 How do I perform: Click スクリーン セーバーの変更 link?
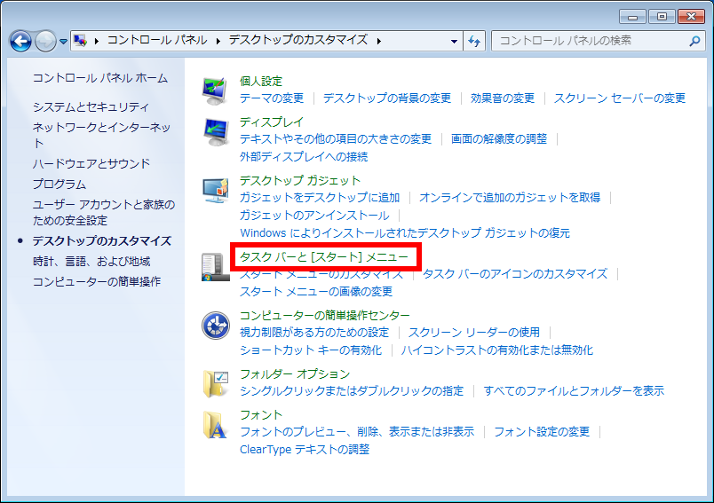[620, 98]
